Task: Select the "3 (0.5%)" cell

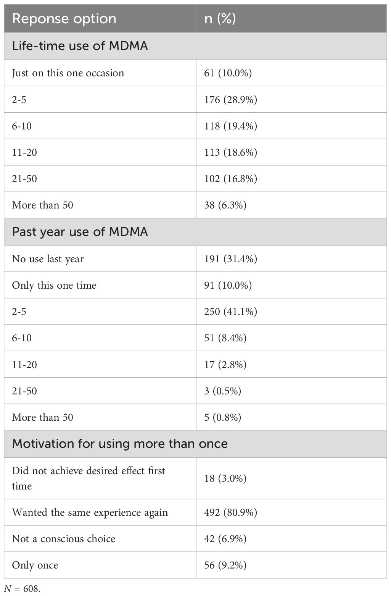Action: [x=222, y=391]
